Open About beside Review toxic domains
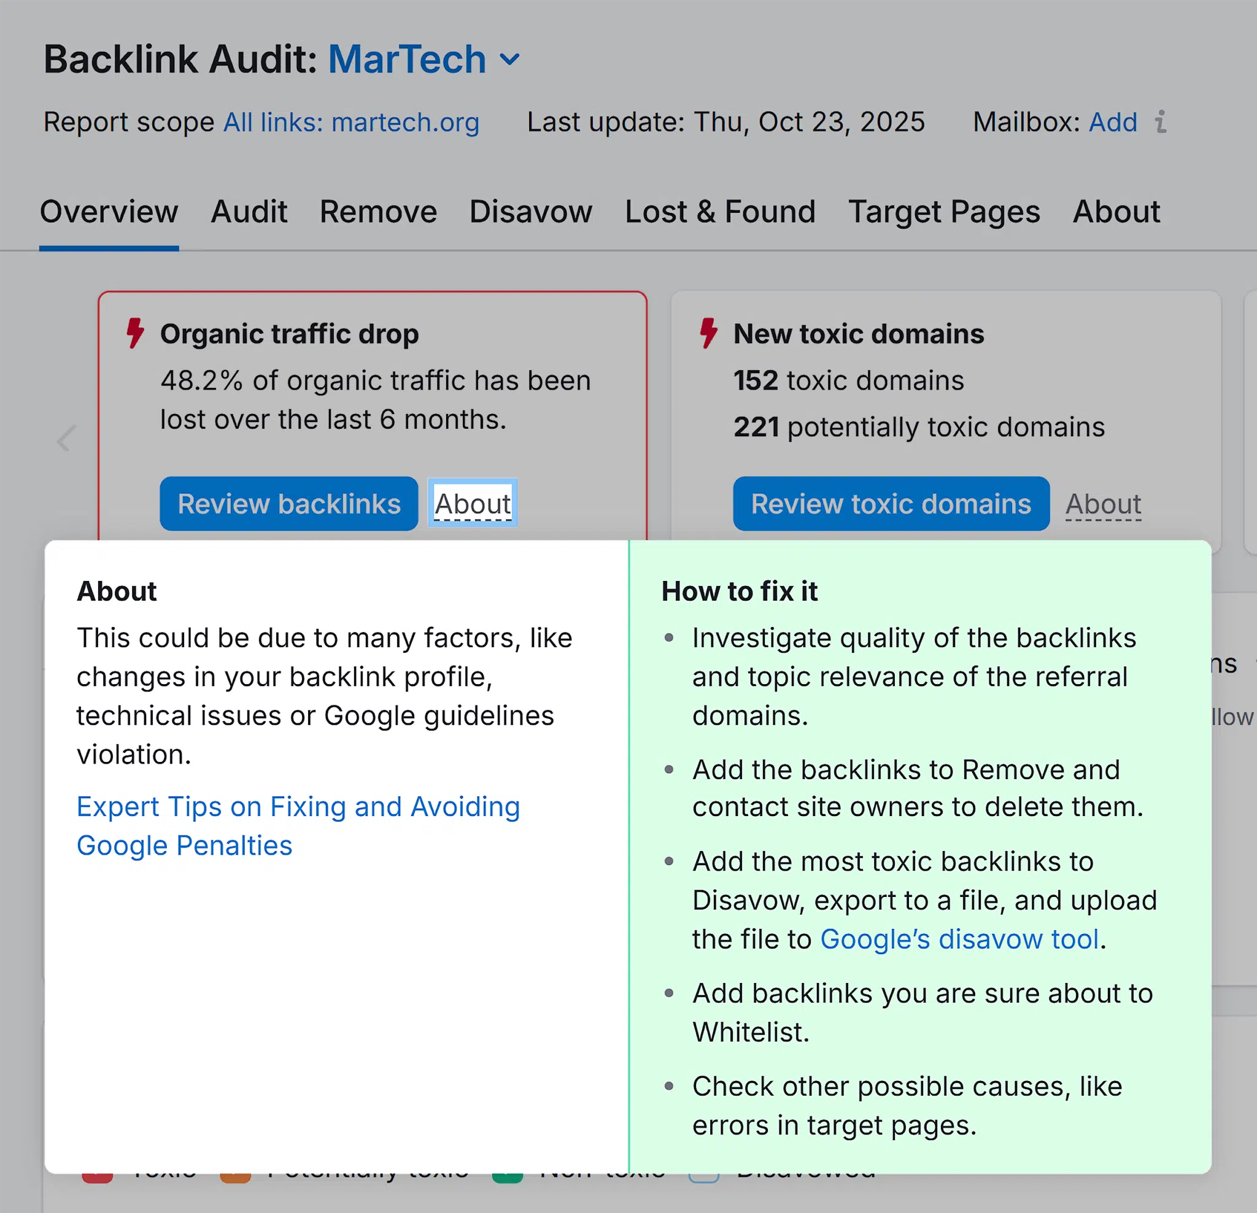This screenshot has height=1213, width=1257. coord(1103,504)
